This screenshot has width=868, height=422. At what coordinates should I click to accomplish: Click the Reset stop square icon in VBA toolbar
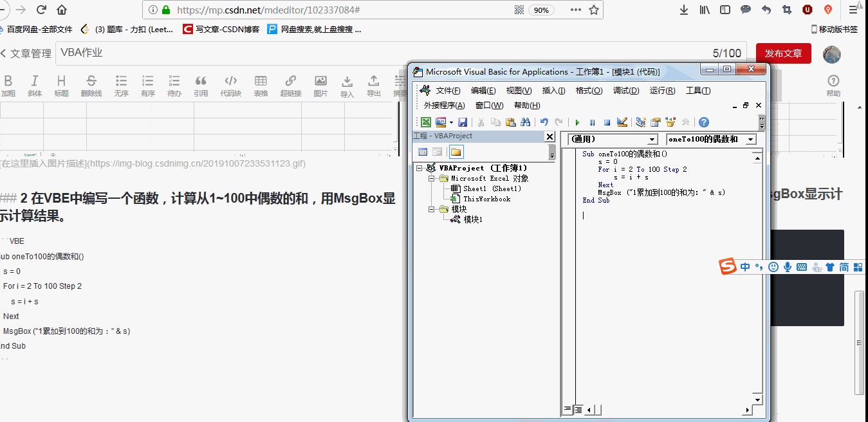(x=607, y=122)
